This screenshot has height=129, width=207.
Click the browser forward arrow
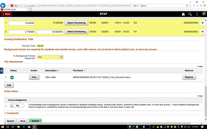pyautogui.click(x=8, y=5)
